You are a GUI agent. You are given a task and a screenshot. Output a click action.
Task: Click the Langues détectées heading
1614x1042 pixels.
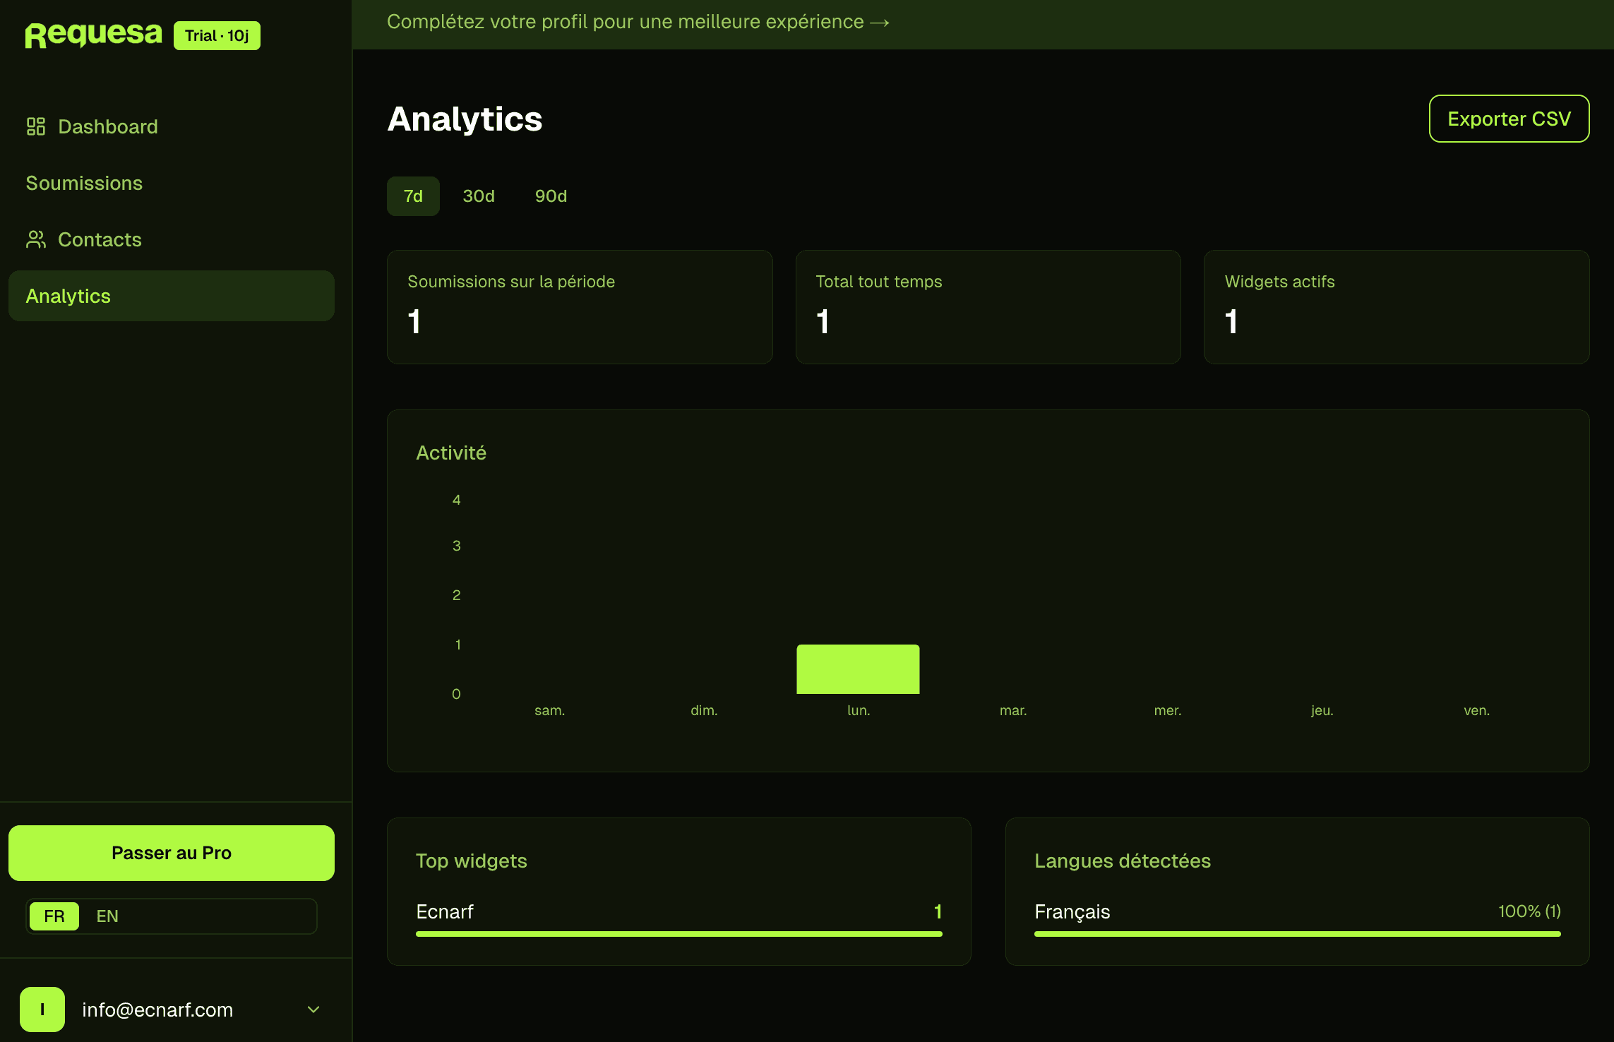point(1123,861)
